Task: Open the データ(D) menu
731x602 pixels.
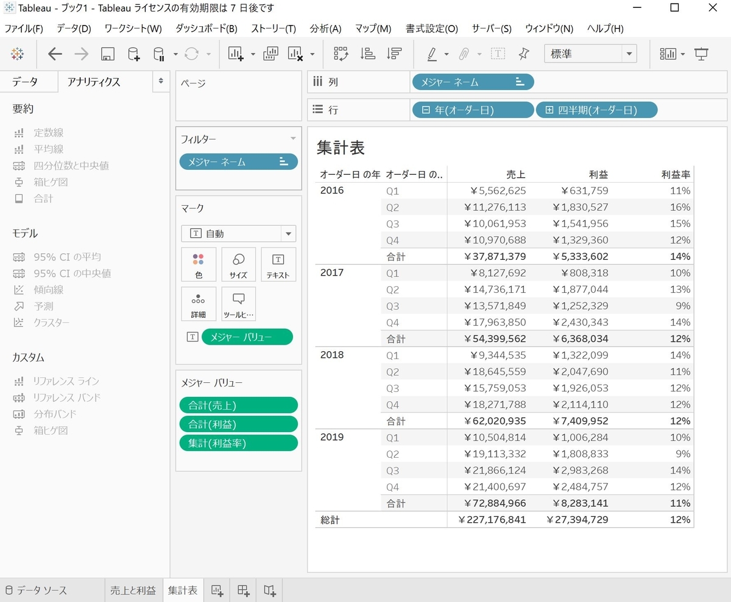Action: (74, 29)
